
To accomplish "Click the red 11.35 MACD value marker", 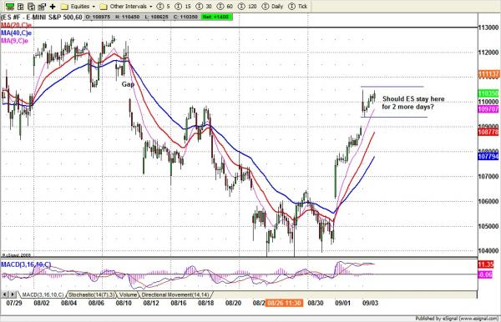I will (486, 264).
